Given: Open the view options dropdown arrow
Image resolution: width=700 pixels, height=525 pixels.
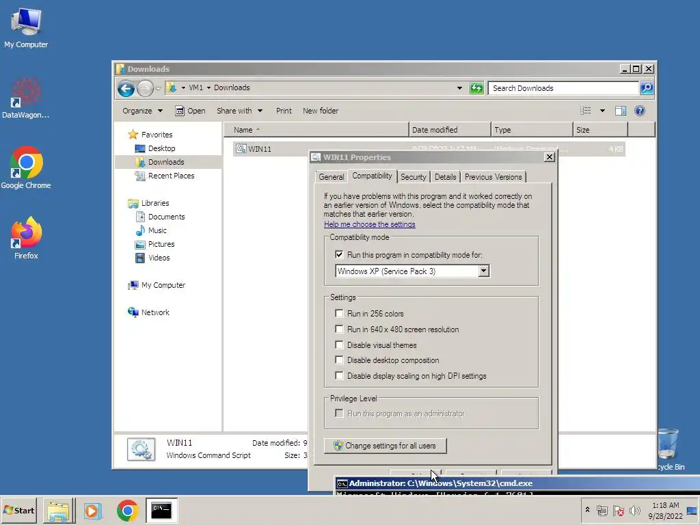Looking at the screenshot, I should click(602, 111).
